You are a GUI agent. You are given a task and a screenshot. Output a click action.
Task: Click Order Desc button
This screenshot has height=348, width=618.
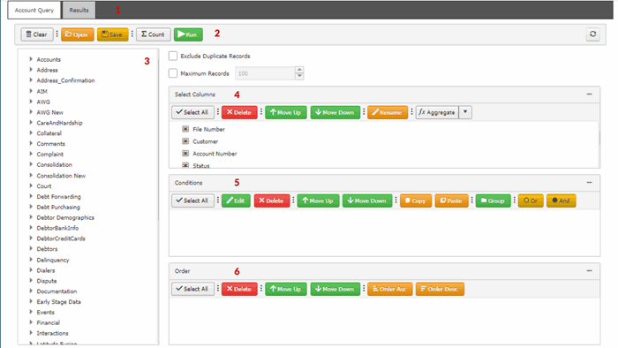coord(440,289)
